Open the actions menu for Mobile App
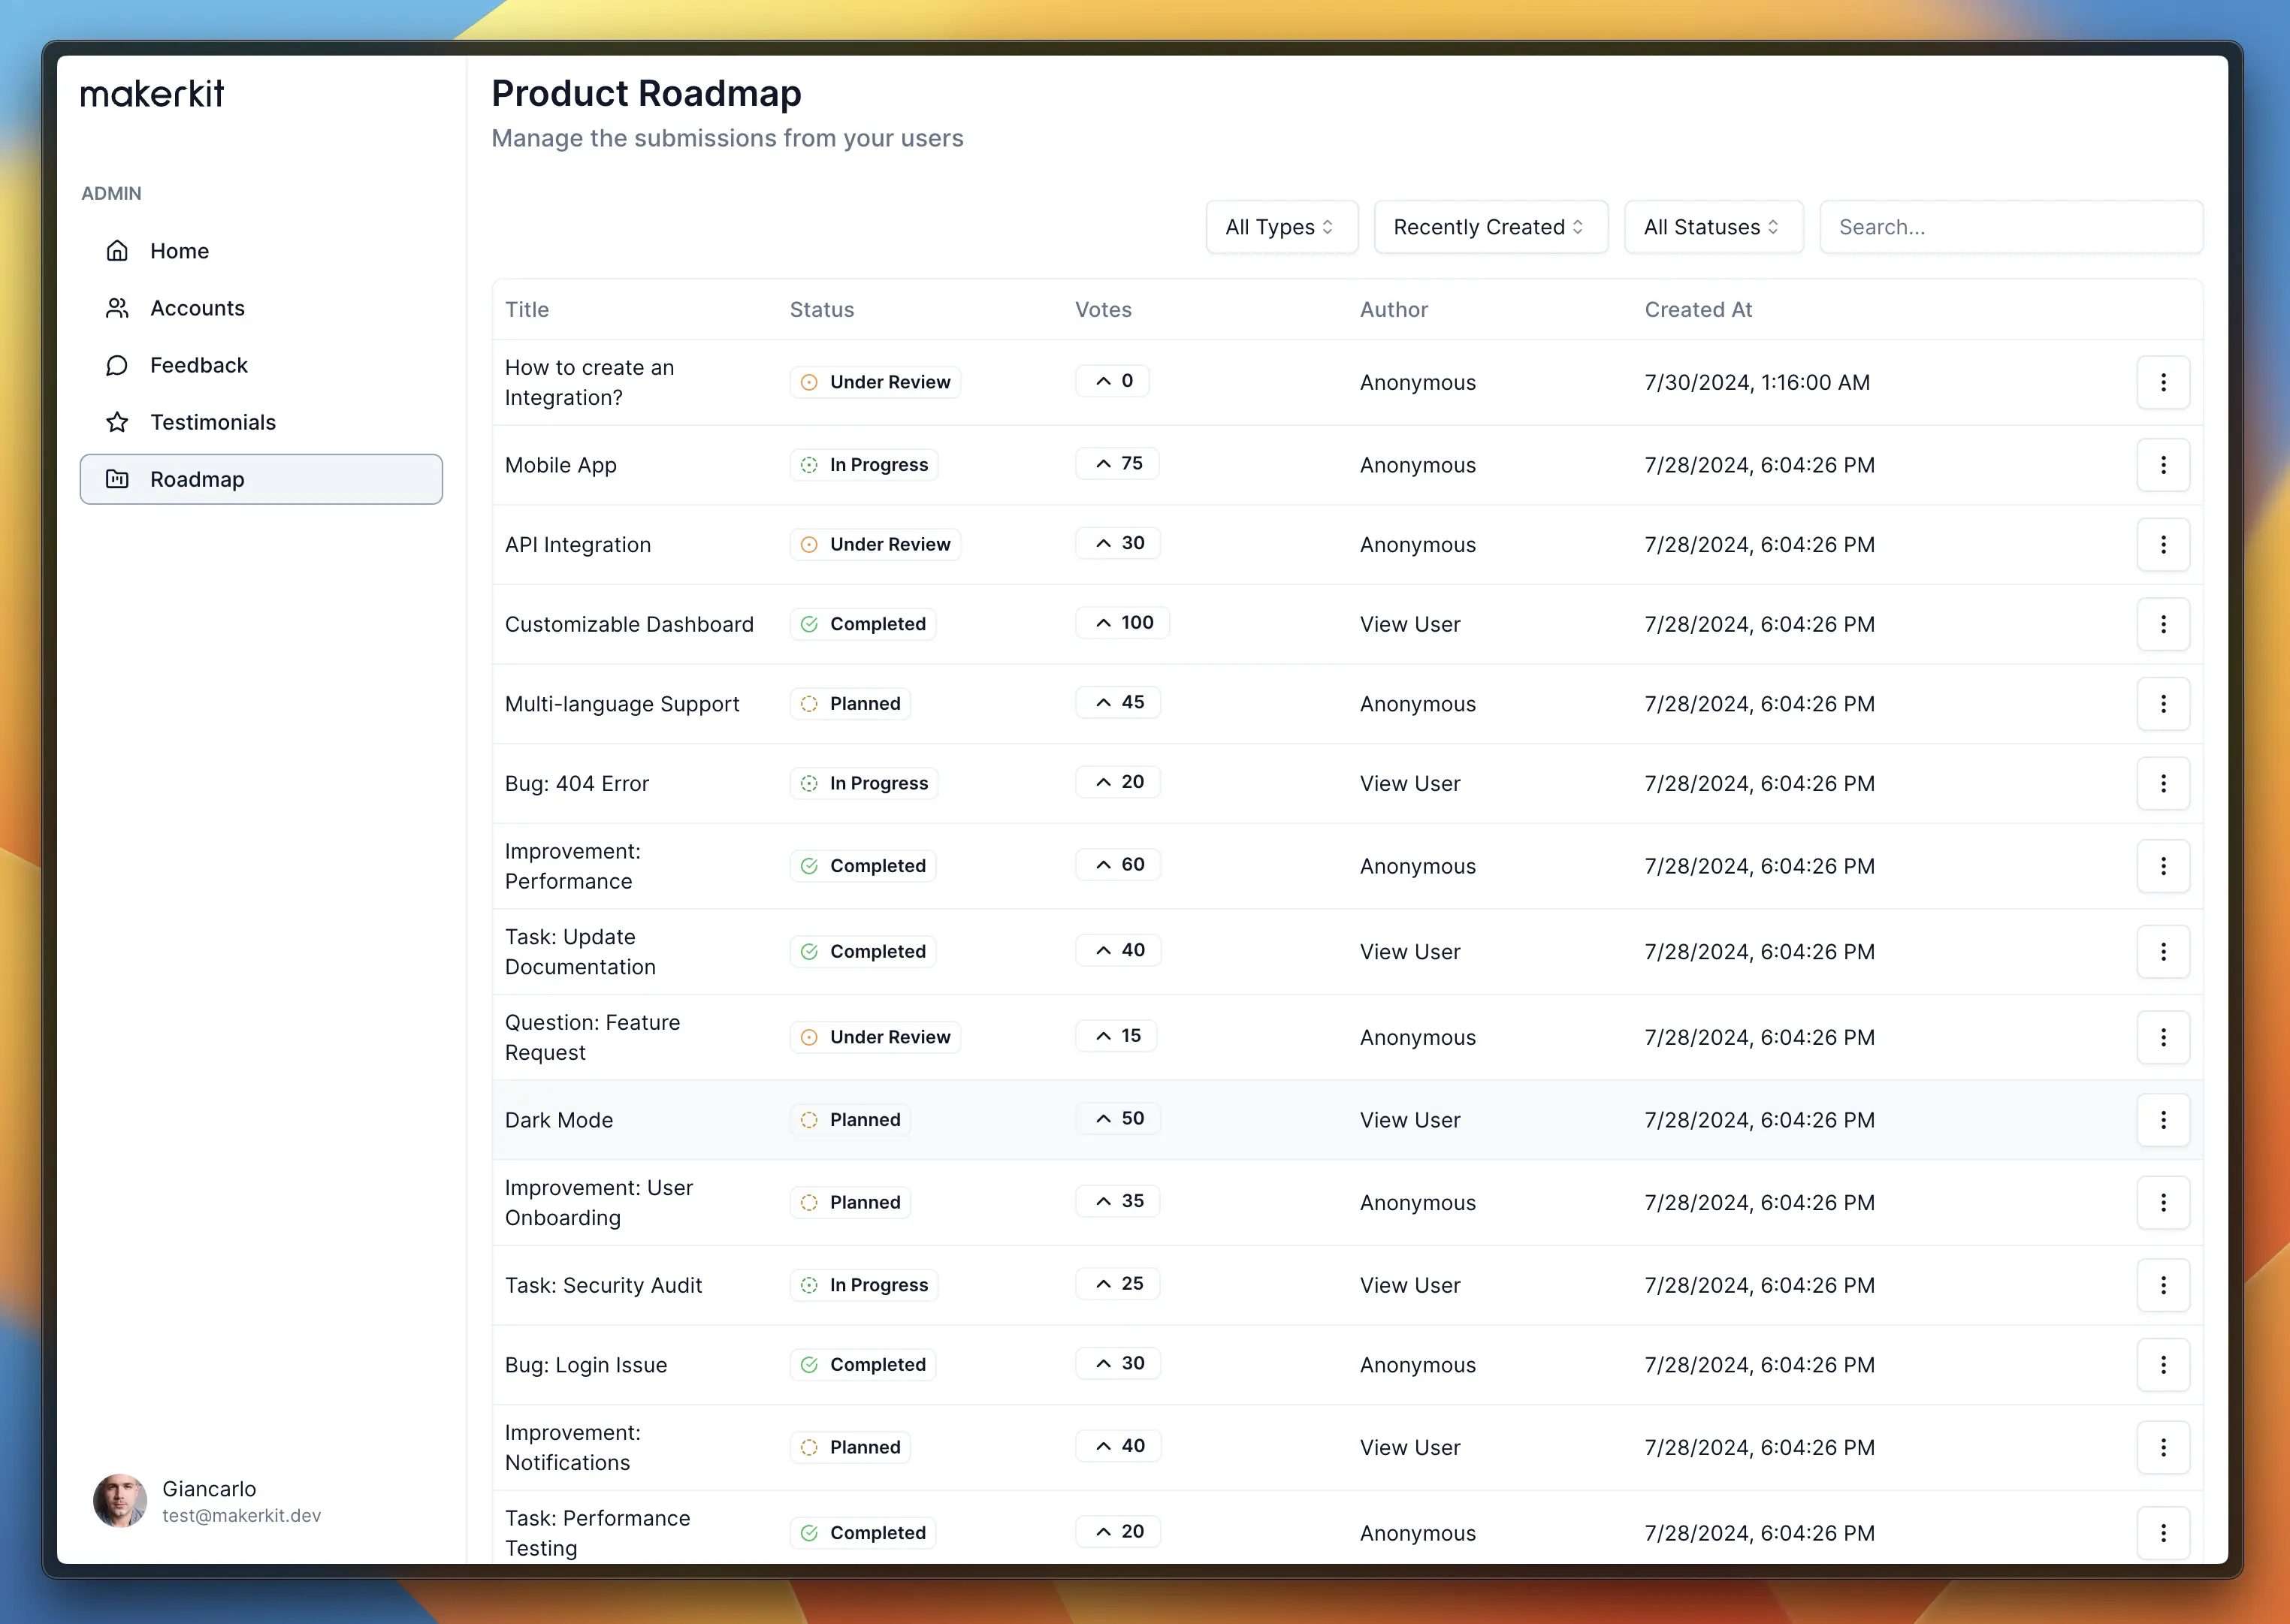Screen dimensions: 2290x1624 (2164, 465)
